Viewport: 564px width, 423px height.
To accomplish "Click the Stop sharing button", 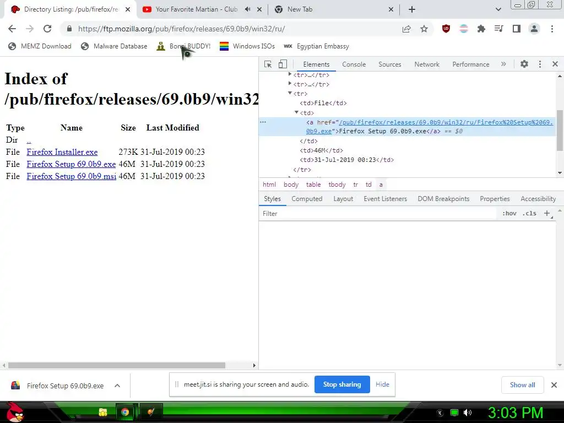I will click(x=342, y=384).
